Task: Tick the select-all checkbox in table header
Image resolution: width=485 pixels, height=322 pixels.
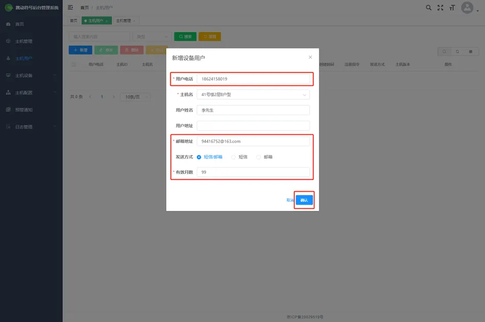Action: [74, 64]
